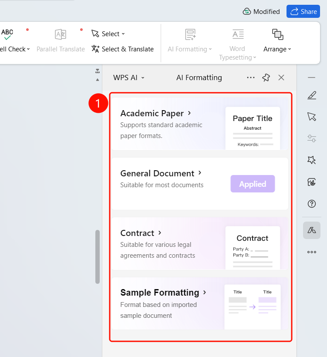Screen dimensions: 327x357
Task: Click the Spell Check ABC icon
Action: coord(7,34)
